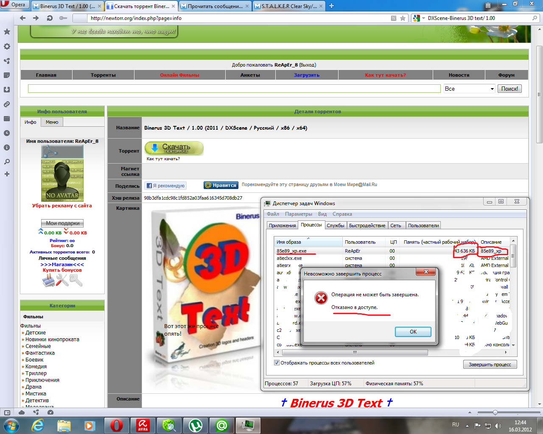Add a panel with the plus icon
This screenshot has height=434, width=543.
pos(7,174)
